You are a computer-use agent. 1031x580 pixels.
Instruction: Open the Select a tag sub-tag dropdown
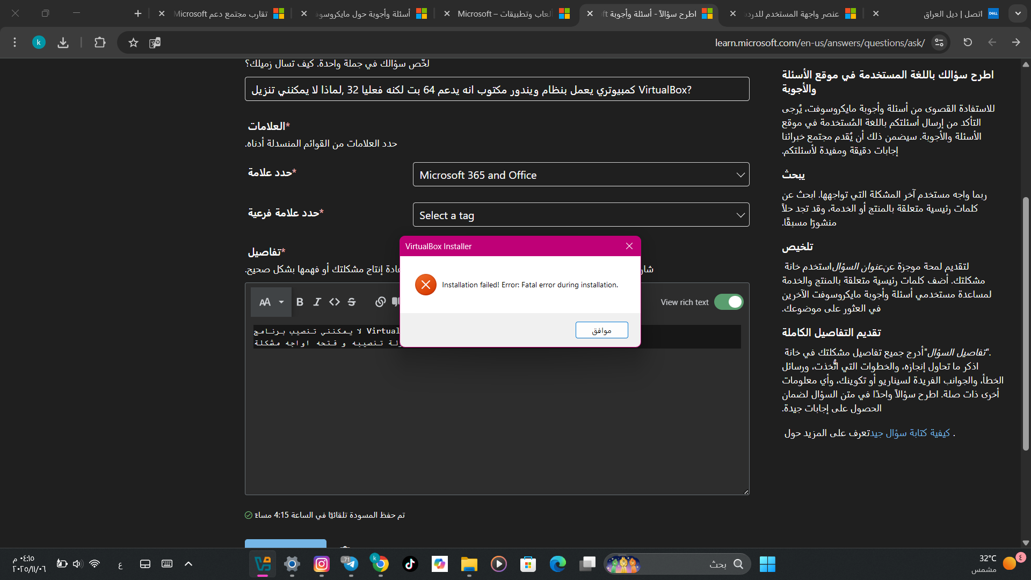click(x=581, y=215)
